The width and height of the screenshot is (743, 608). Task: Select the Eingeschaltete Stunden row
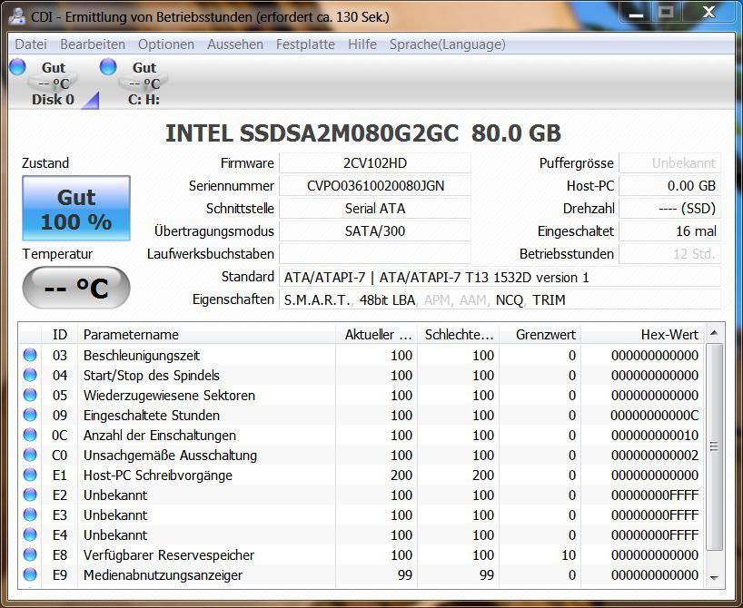[362, 416]
